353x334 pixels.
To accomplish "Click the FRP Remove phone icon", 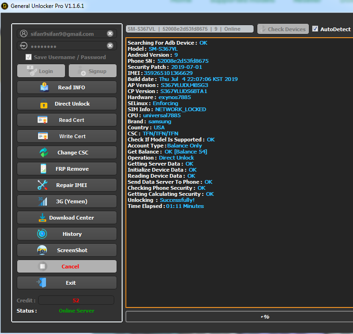I will (43, 169).
